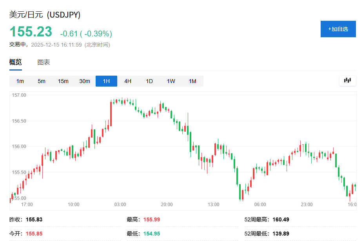Click the 美元/日元 (USDJPY) title
363x241 pixels.
point(44,15)
